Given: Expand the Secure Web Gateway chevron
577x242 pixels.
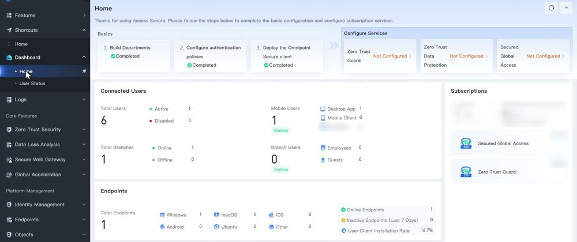Looking at the screenshot, I should coord(84,160).
